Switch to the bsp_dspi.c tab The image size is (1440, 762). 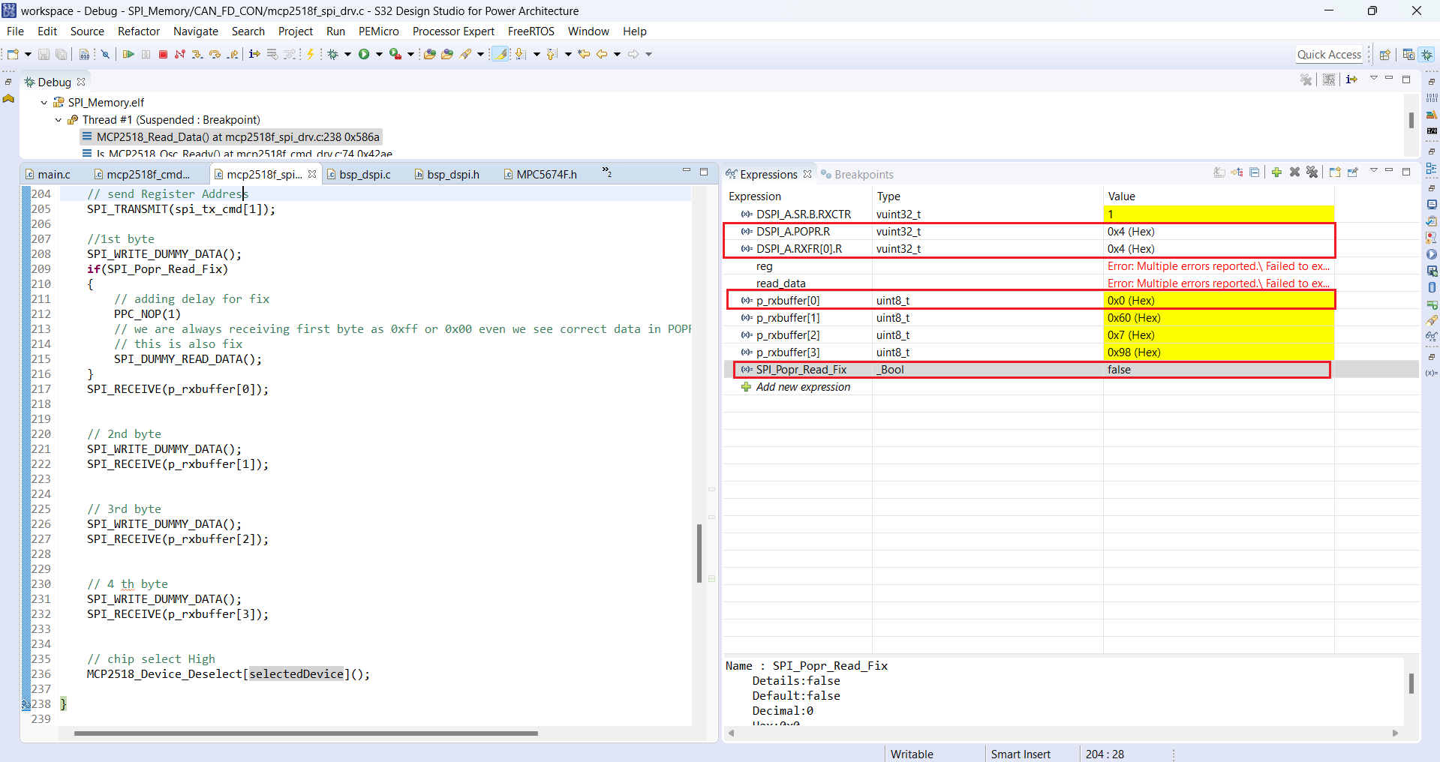pyautogui.click(x=364, y=174)
